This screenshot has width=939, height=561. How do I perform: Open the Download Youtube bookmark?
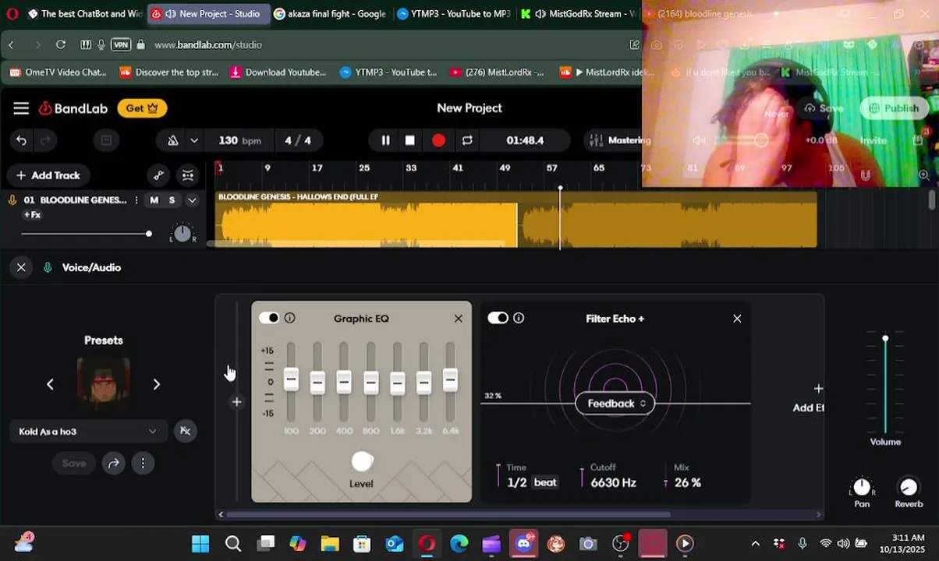278,72
